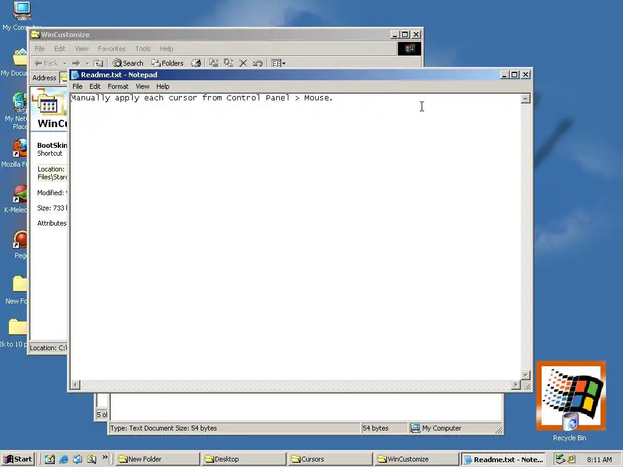Switch to the Cursors taskbar button
623x467 pixels.
point(330,459)
